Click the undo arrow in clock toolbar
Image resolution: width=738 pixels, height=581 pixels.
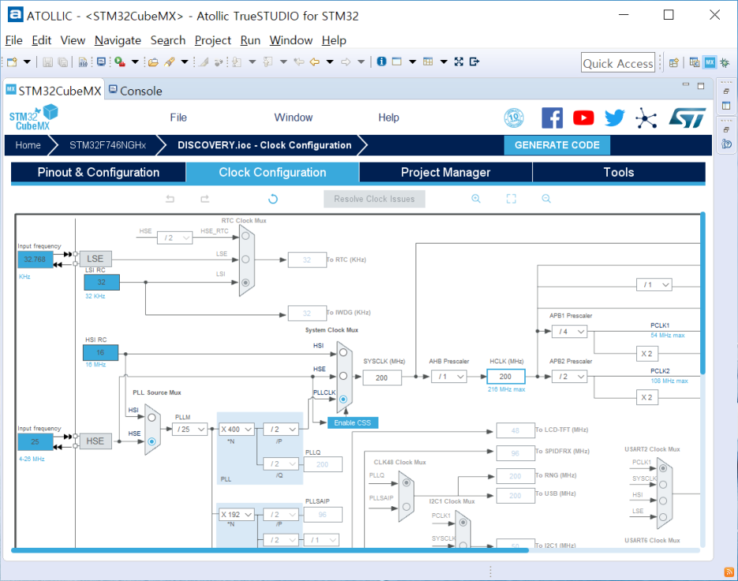170,199
